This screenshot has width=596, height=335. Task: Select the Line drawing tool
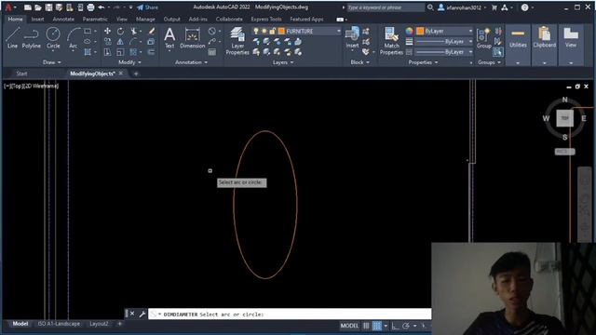point(12,38)
